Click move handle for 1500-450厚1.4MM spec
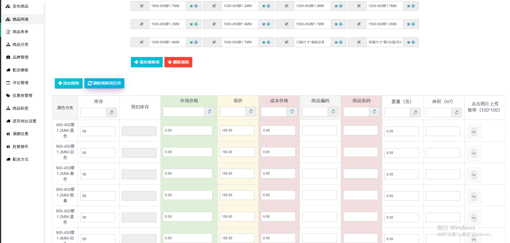 pos(268,24)
